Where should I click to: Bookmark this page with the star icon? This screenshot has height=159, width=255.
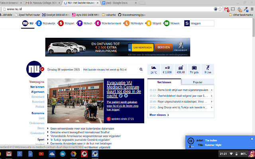point(220,9)
